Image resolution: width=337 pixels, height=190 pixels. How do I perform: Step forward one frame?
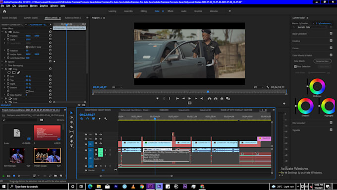pos(196,99)
